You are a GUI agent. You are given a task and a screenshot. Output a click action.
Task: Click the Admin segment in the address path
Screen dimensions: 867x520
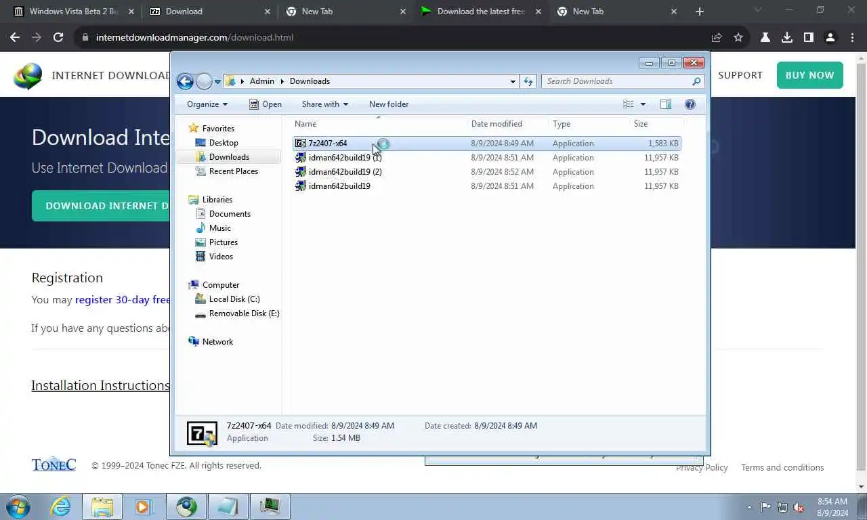click(261, 81)
